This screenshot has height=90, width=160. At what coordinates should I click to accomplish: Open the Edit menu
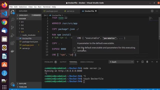coord(16,7)
